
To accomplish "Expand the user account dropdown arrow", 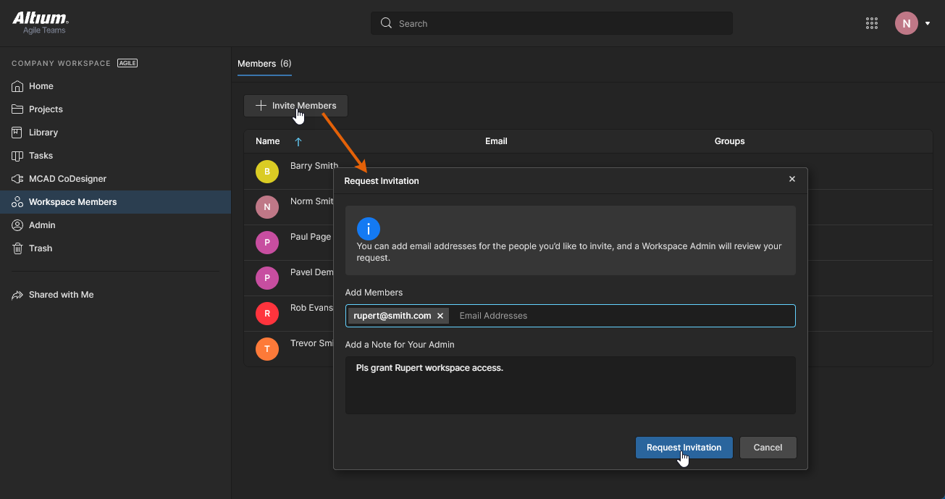I will (x=928, y=23).
